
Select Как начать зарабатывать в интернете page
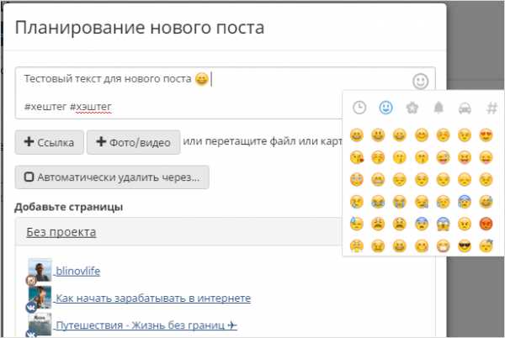click(153, 298)
